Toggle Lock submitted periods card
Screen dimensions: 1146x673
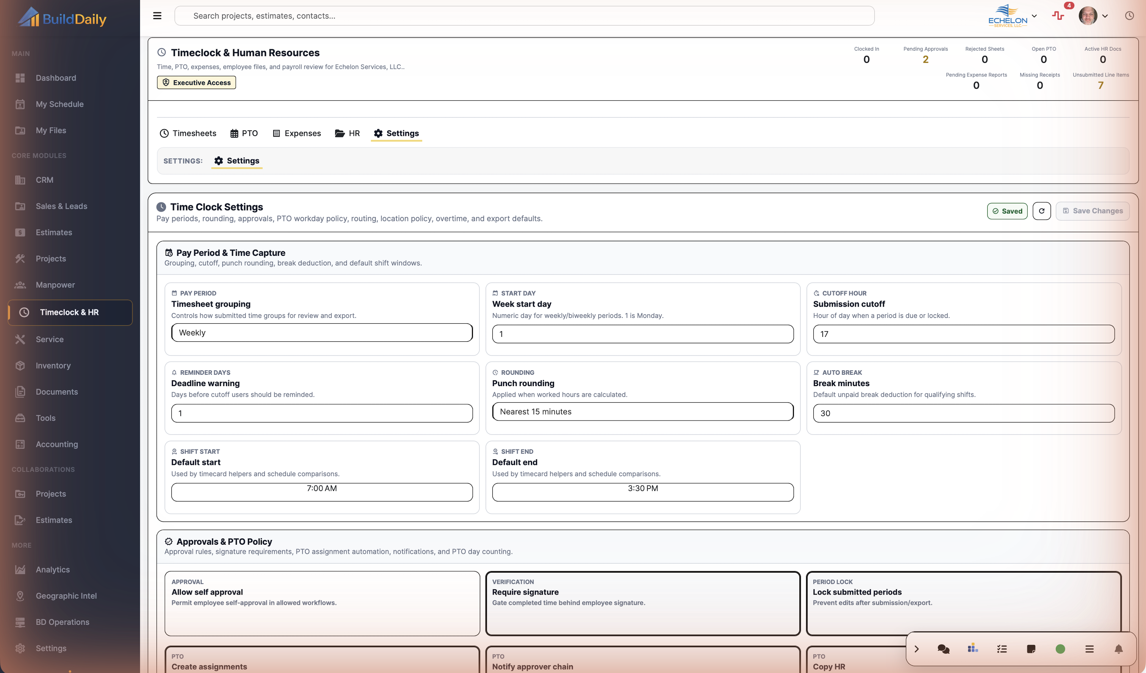tap(964, 604)
